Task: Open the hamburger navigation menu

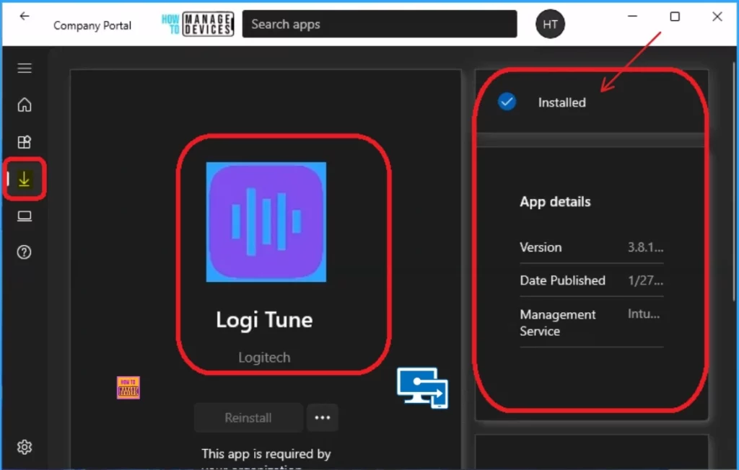Action: coord(25,68)
